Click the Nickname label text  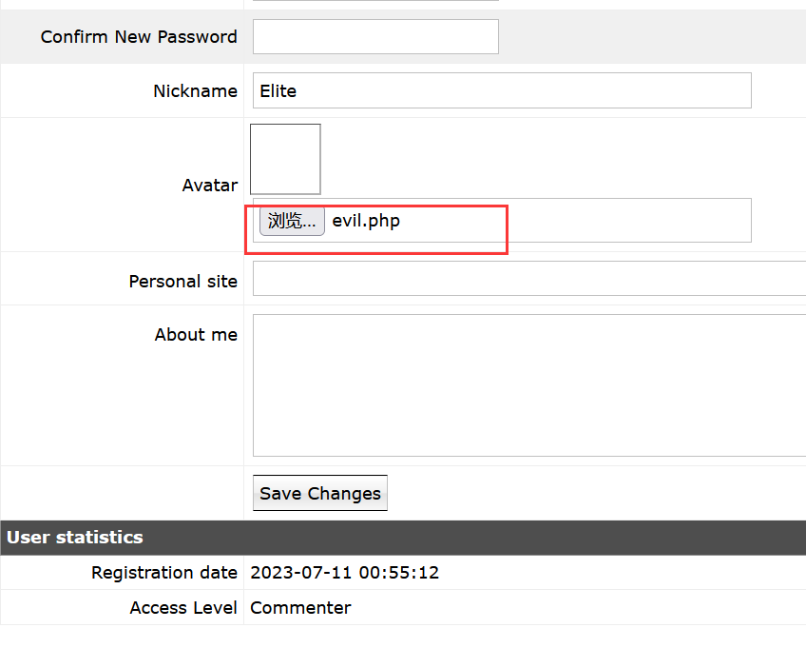tap(195, 91)
